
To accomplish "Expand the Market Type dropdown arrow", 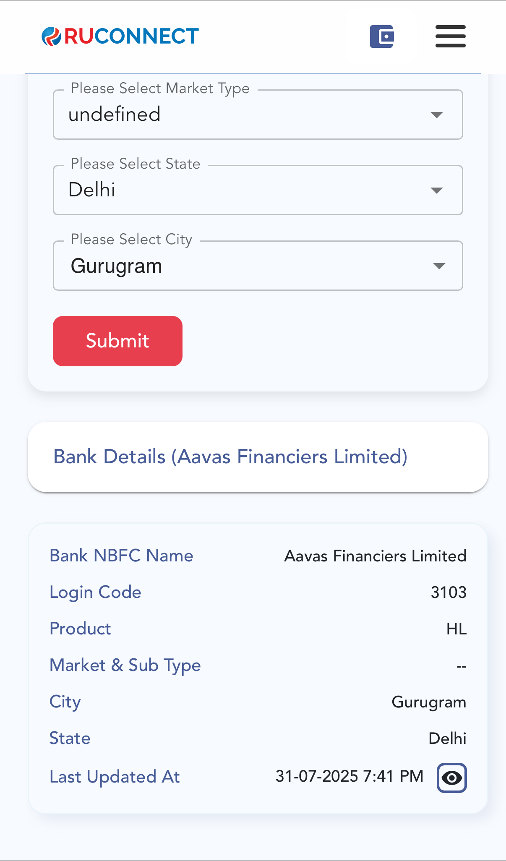I will tap(437, 115).
